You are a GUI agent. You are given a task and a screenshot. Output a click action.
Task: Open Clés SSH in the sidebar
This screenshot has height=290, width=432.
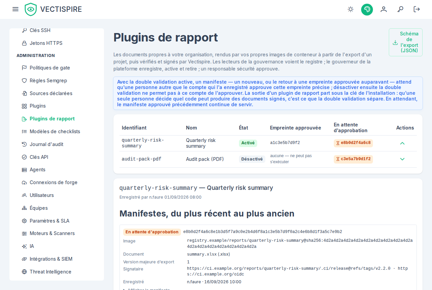click(40, 30)
